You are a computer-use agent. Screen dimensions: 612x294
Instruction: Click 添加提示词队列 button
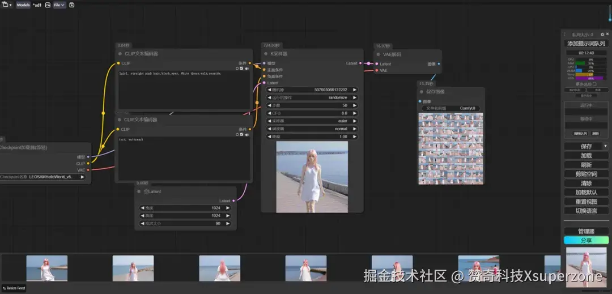[x=586, y=44]
